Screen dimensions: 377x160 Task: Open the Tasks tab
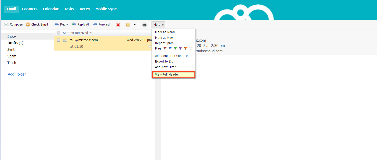[69, 9]
